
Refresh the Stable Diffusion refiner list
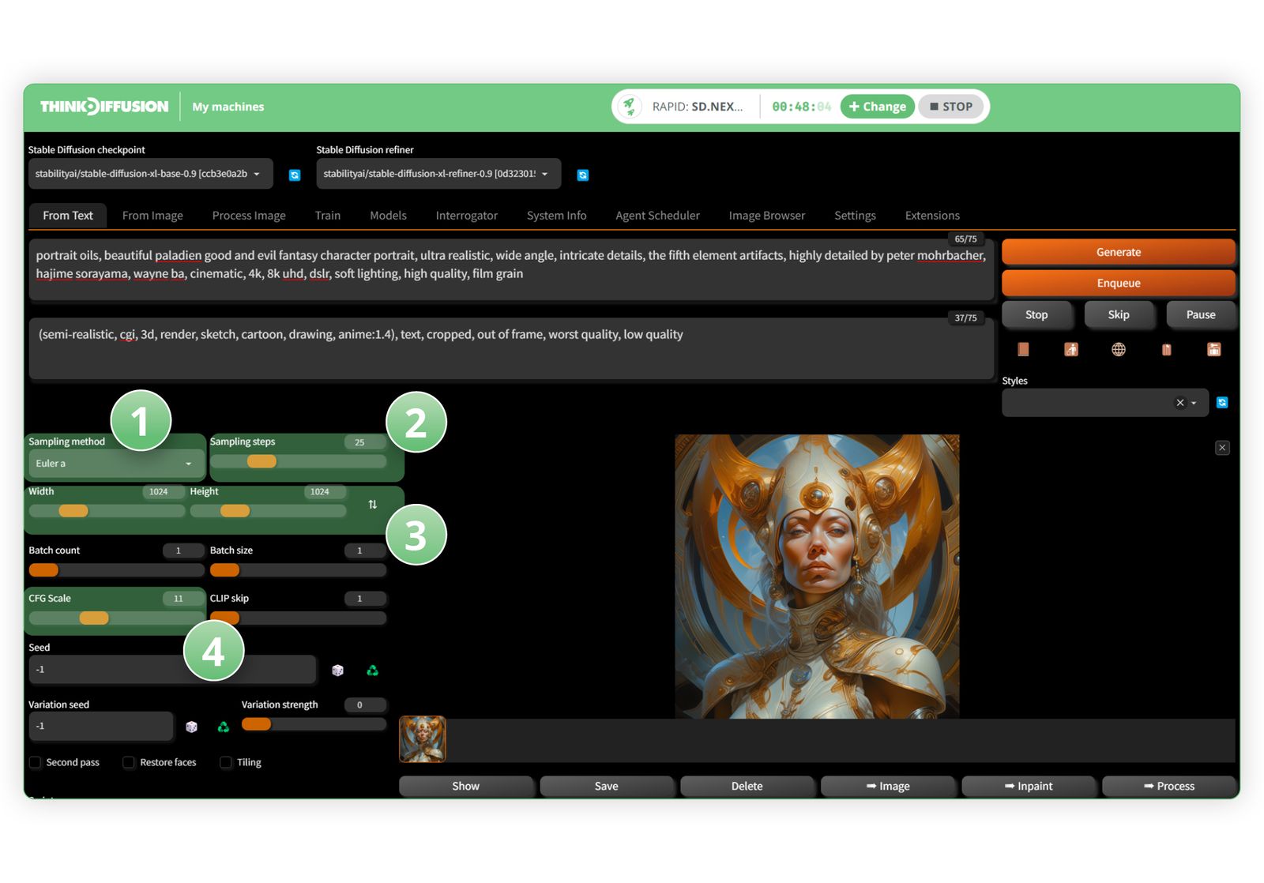pyautogui.click(x=583, y=175)
